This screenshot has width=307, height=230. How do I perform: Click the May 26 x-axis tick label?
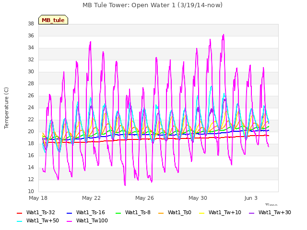pyautogui.click(x=144, y=198)
